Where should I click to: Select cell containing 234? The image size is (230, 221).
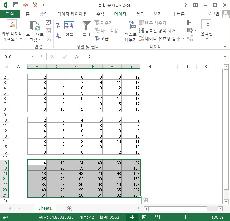pyautogui.click(x=131, y=195)
